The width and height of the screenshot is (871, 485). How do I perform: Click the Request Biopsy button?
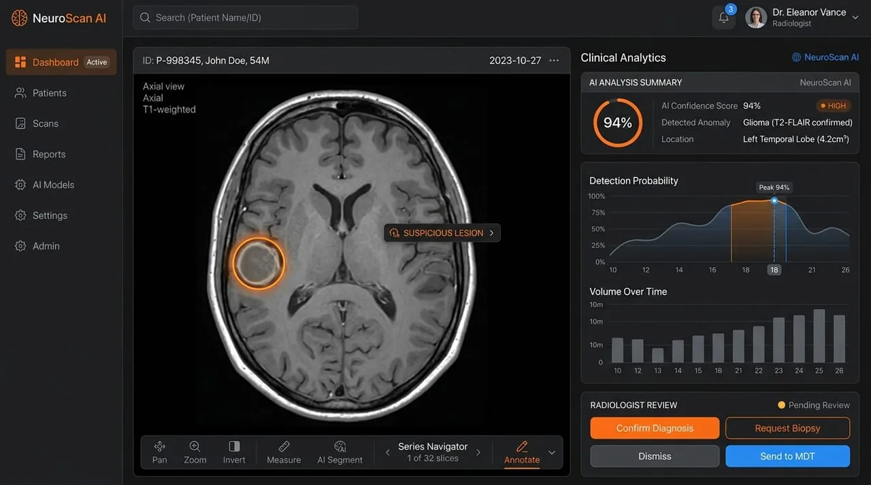point(787,428)
